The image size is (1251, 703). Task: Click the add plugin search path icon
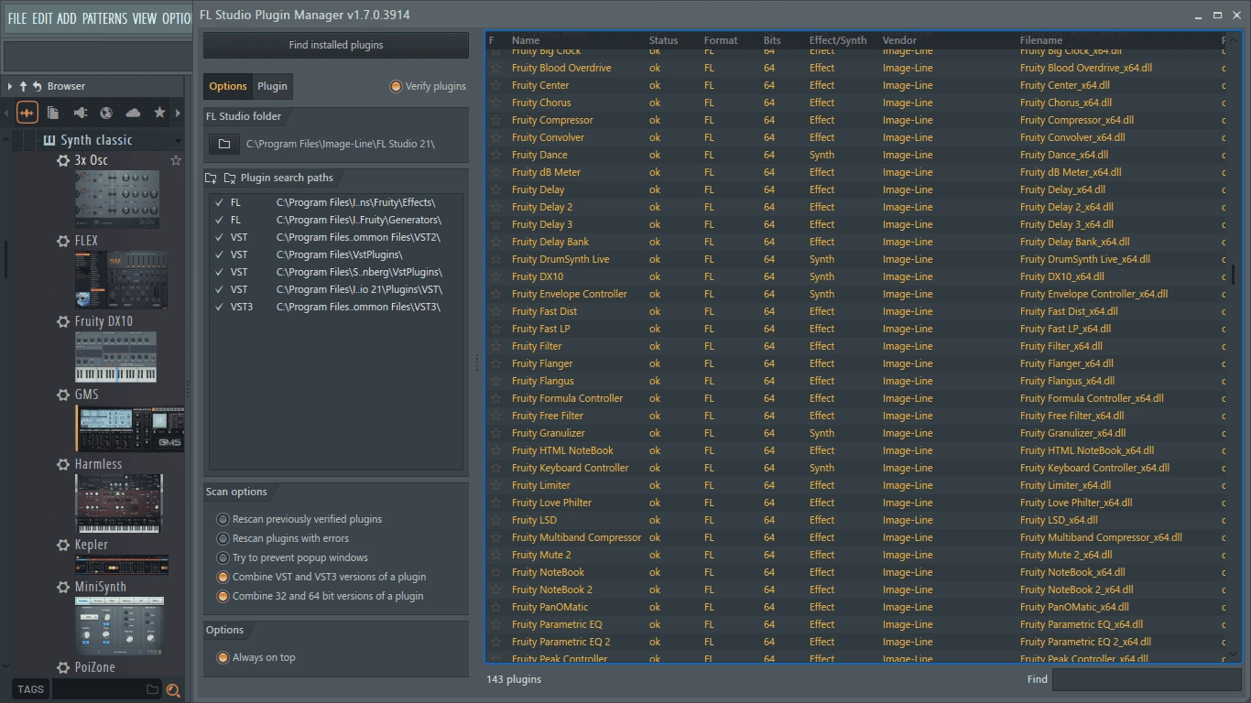point(212,178)
